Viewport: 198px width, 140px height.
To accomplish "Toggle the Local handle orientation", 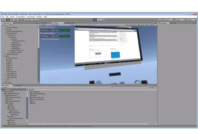I will click(36, 20).
